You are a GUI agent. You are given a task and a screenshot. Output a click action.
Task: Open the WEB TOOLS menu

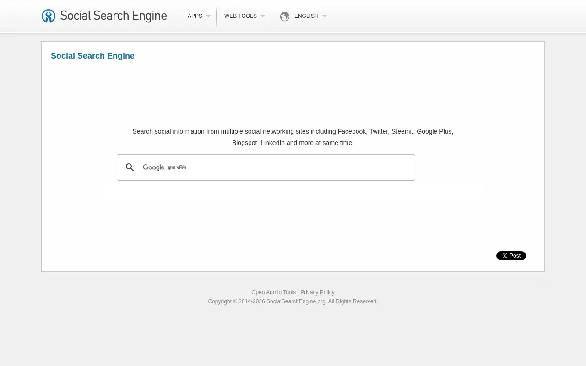(240, 16)
